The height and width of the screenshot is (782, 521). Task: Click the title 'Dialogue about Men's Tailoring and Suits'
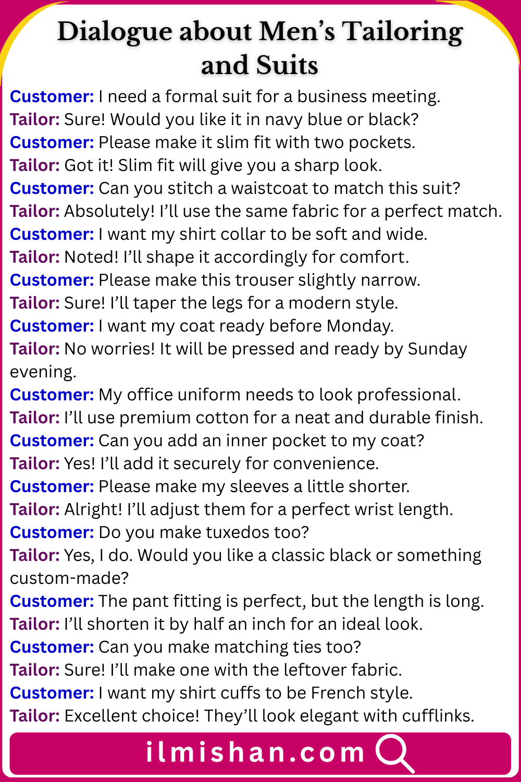(260, 48)
